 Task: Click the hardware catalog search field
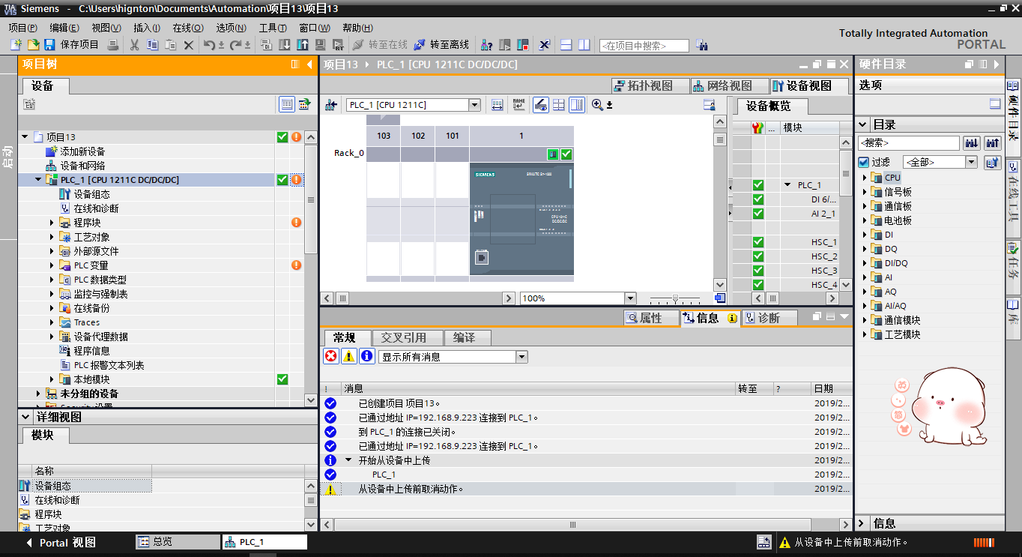click(x=908, y=142)
